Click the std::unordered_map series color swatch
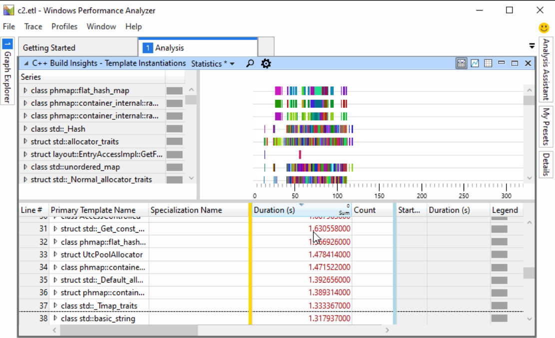This screenshot has width=555, height=338. [x=174, y=167]
